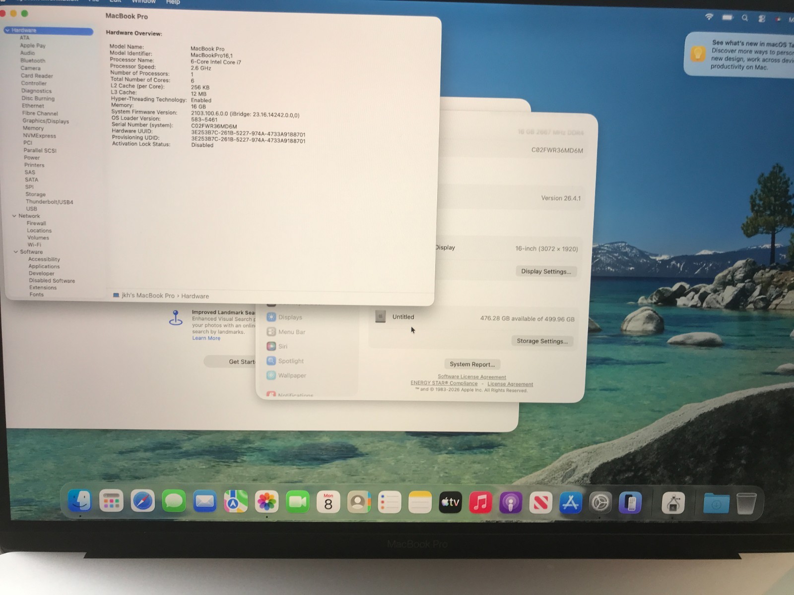Click Storage Settings button
Screen dimensions: 794x595
pos(542,341)
